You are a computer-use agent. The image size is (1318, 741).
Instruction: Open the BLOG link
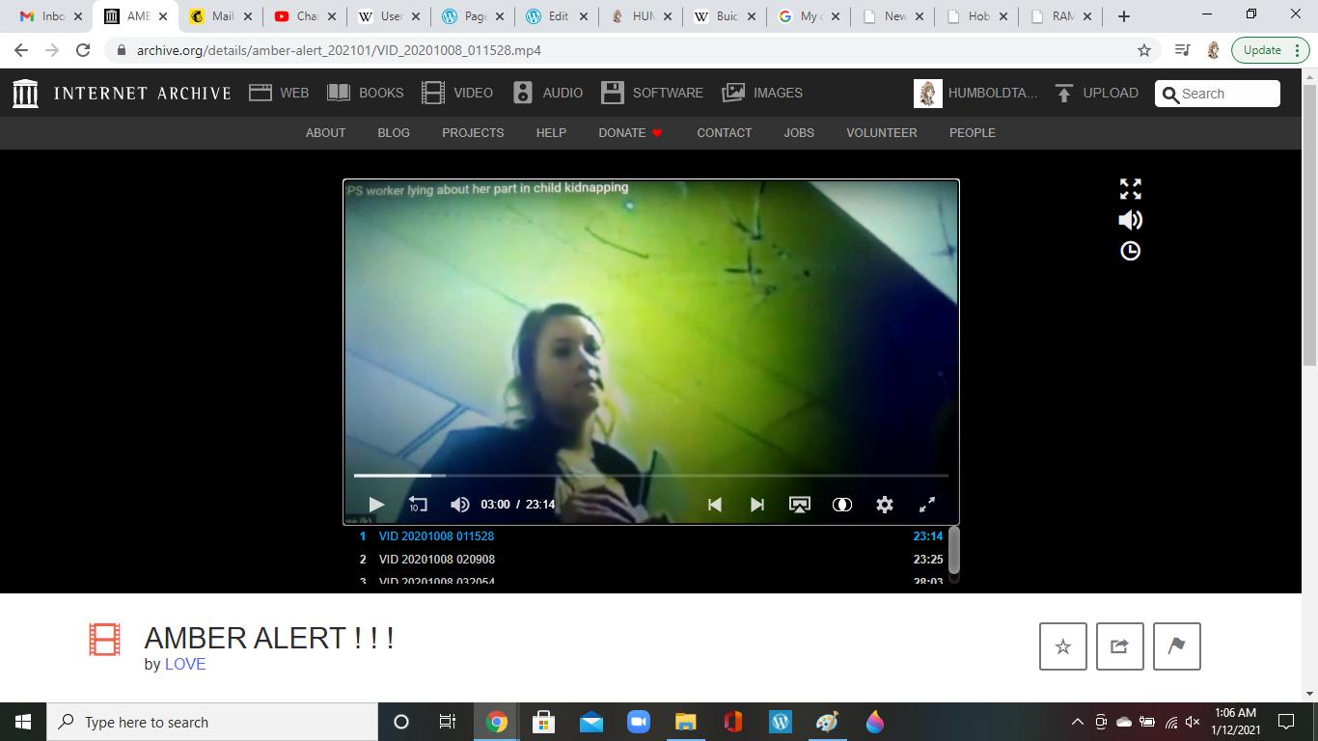tap(394, 133)
